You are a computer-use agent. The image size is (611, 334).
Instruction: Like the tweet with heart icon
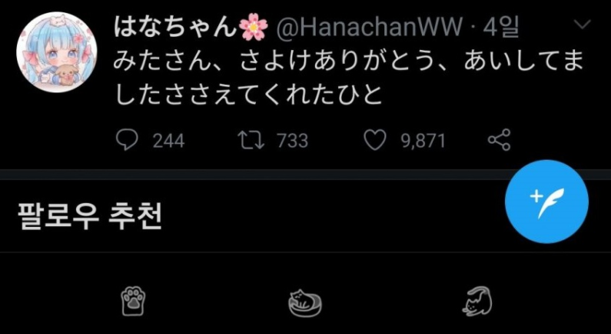click(374, 141)
